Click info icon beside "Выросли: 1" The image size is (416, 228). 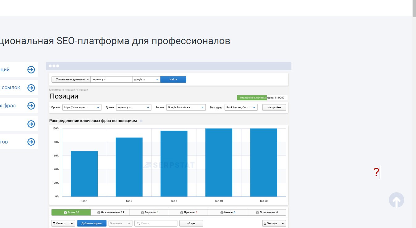point(142,213)
